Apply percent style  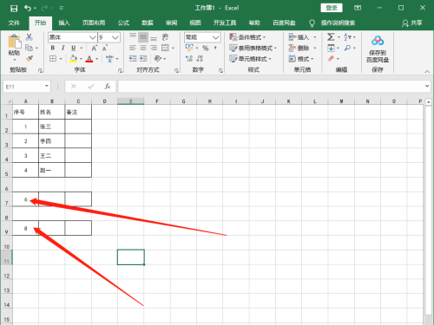(x=206, y=48)
